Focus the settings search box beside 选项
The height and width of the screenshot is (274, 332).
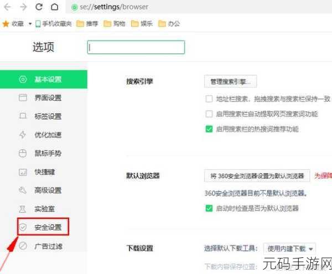tap(136, 47)
